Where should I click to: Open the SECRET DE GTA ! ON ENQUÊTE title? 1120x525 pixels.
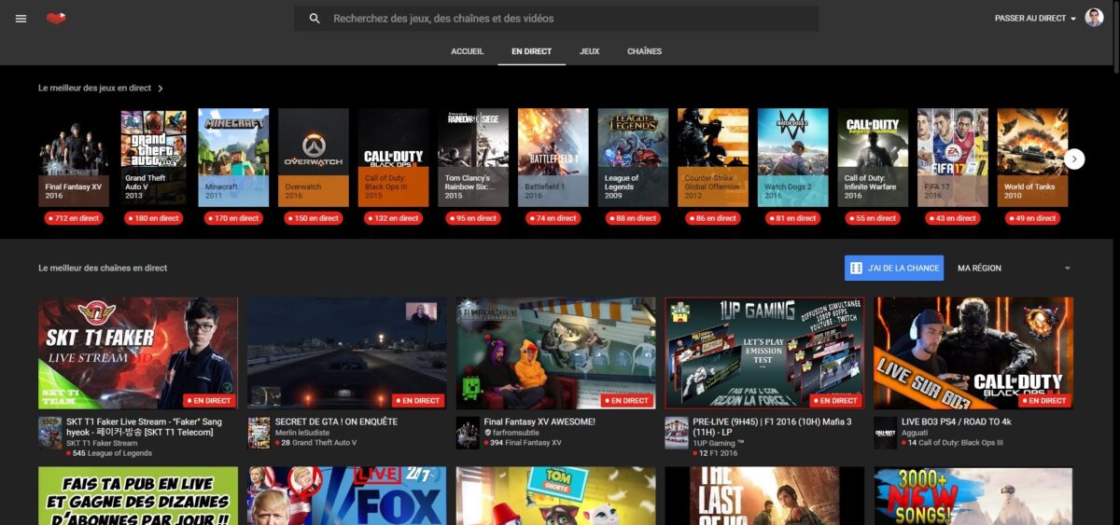(336, 421)
